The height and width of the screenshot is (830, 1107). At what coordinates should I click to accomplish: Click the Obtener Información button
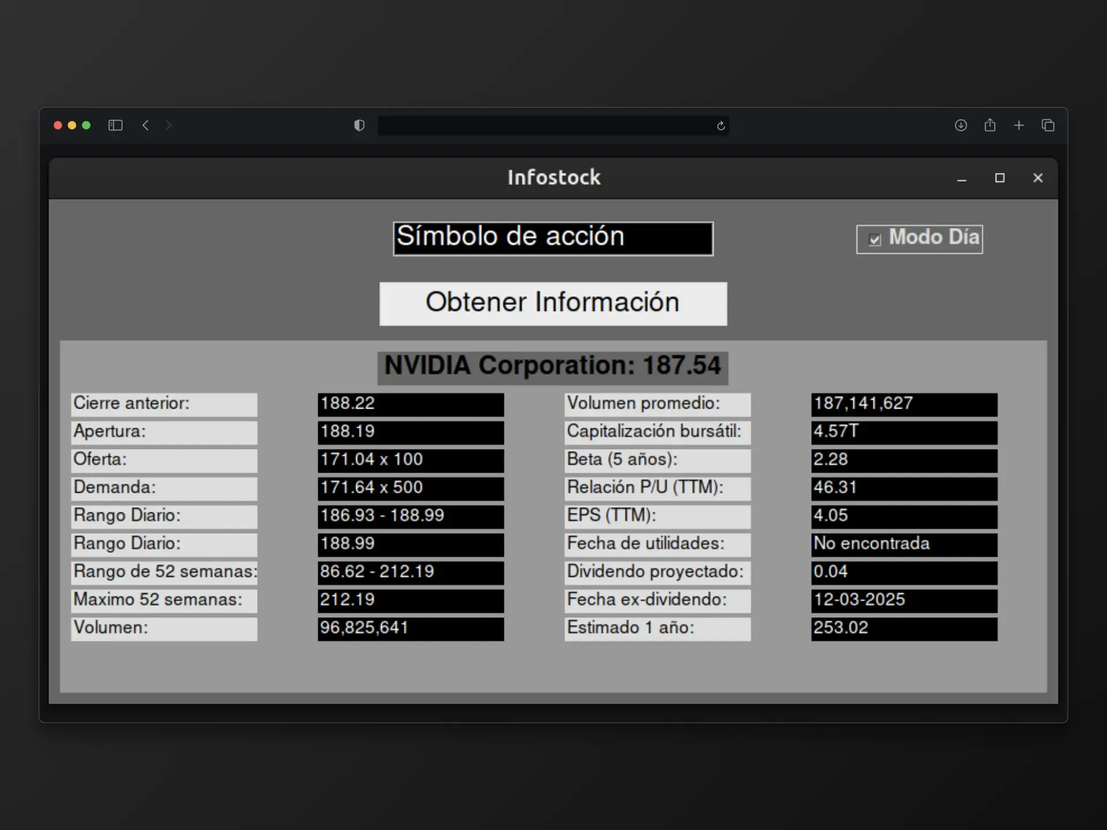click(553, 304)
